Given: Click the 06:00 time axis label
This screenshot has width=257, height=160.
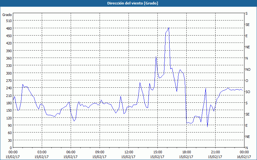Looking at the screenshot, I should tap(71, 152).
